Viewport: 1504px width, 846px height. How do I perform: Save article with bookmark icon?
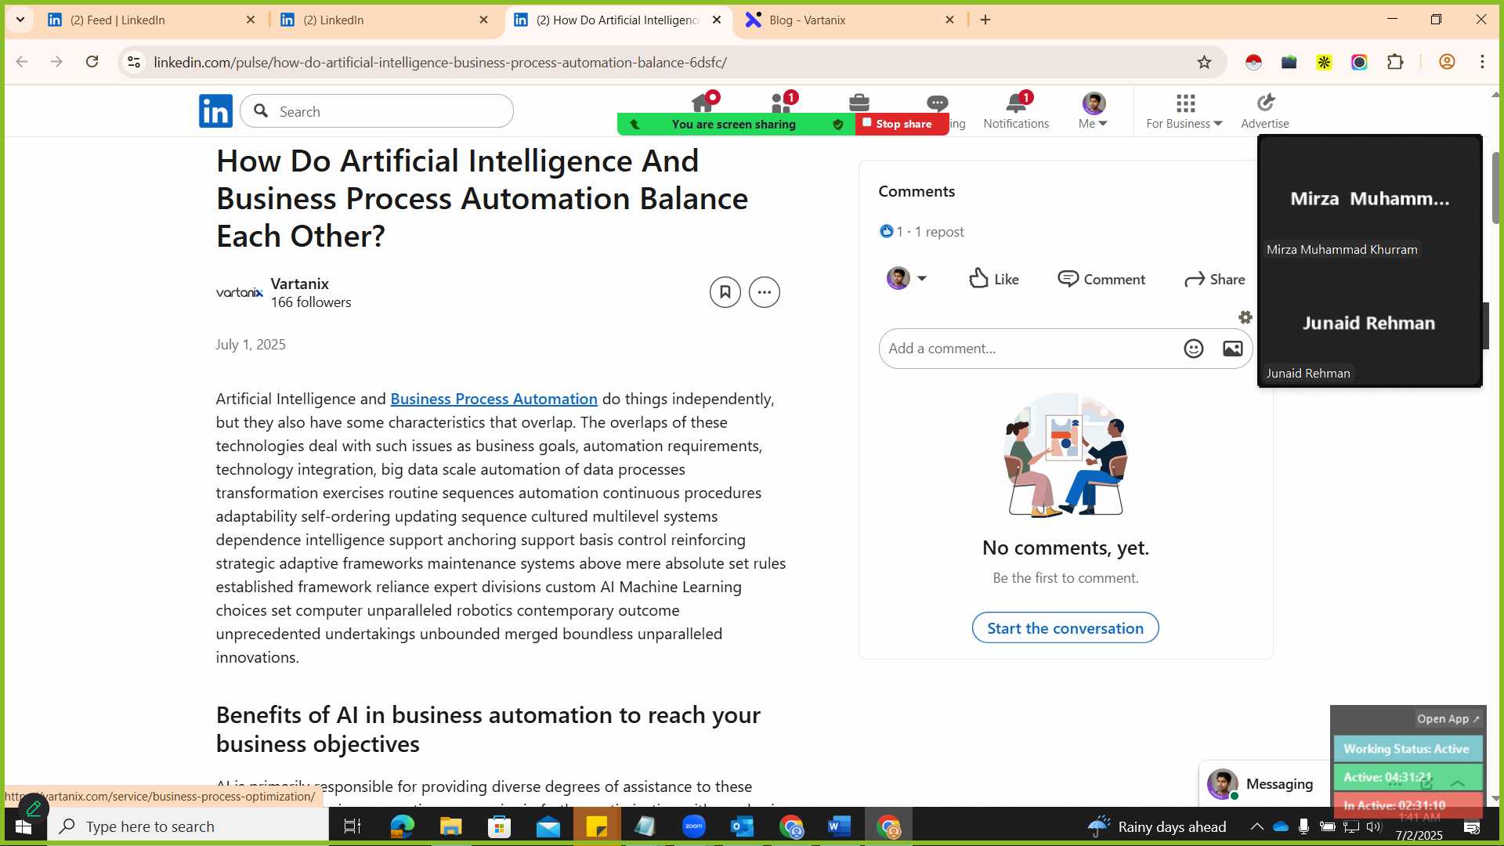(x=725, y=292)
